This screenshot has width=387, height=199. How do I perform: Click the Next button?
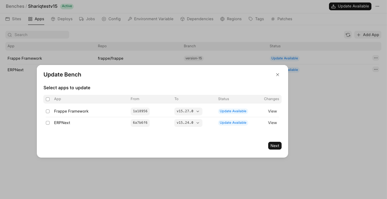tap(275, 146)
